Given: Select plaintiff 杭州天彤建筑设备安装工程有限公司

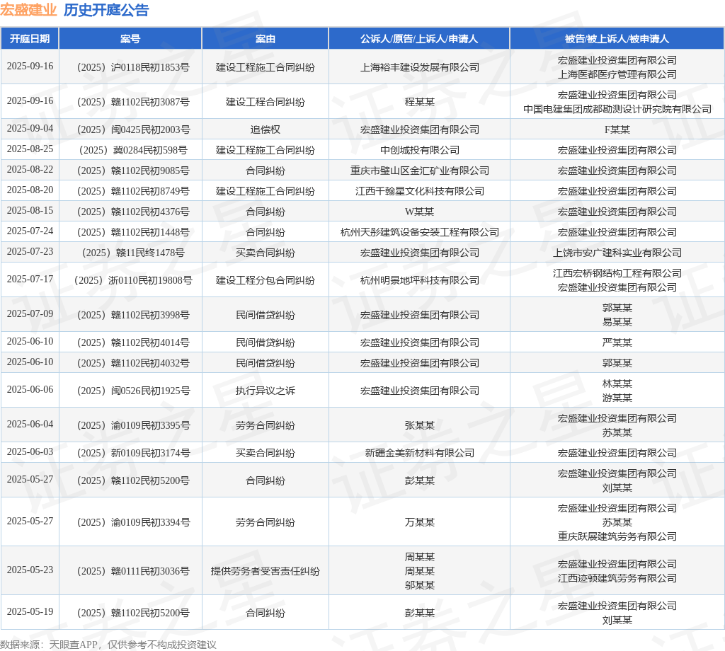Looking at the screenshot, I should 419,232.
